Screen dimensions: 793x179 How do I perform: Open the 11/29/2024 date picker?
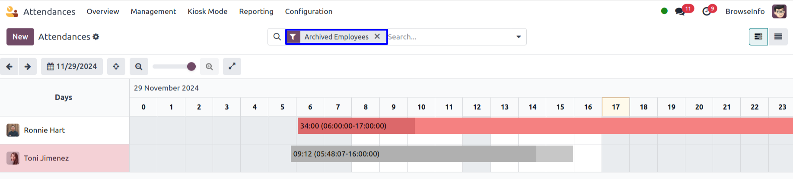[x=72, y=67]
